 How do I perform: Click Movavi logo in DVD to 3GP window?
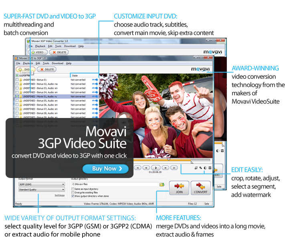pyautogui.click(x=200, y=69)
